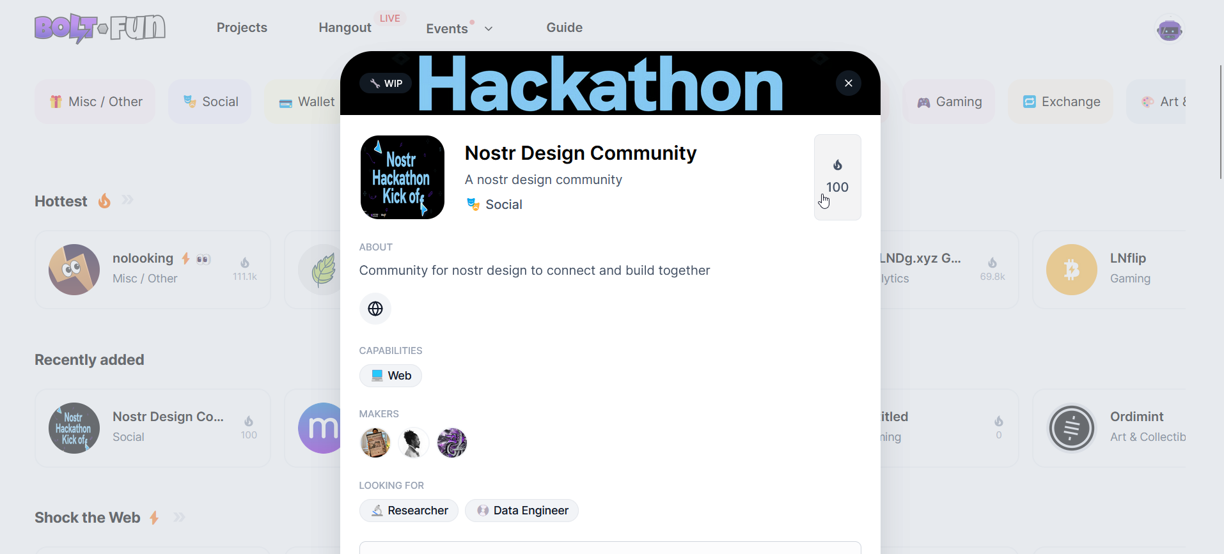View the second maker's profile avatar
Viewport: 1224px width, 554px height.
click(x=414, y=443)
